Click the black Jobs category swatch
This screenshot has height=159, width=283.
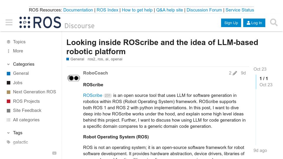point(9,83)
